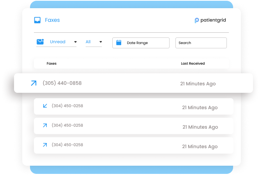Open the Date Range picker field
The image size is (260, 177).
pyautogui.click(x=141, y=43)
